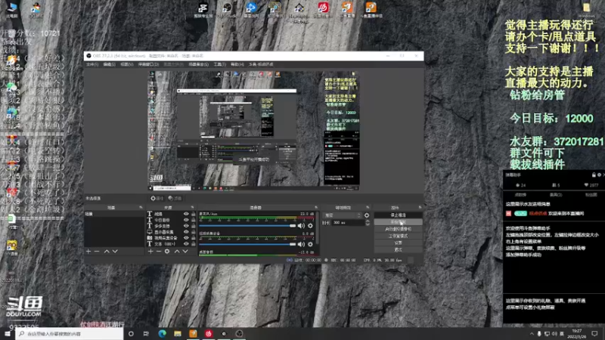Open the 工具(T) menu in OBS
This screenshot has width=605, height=340.
click(x=220, y=64)
